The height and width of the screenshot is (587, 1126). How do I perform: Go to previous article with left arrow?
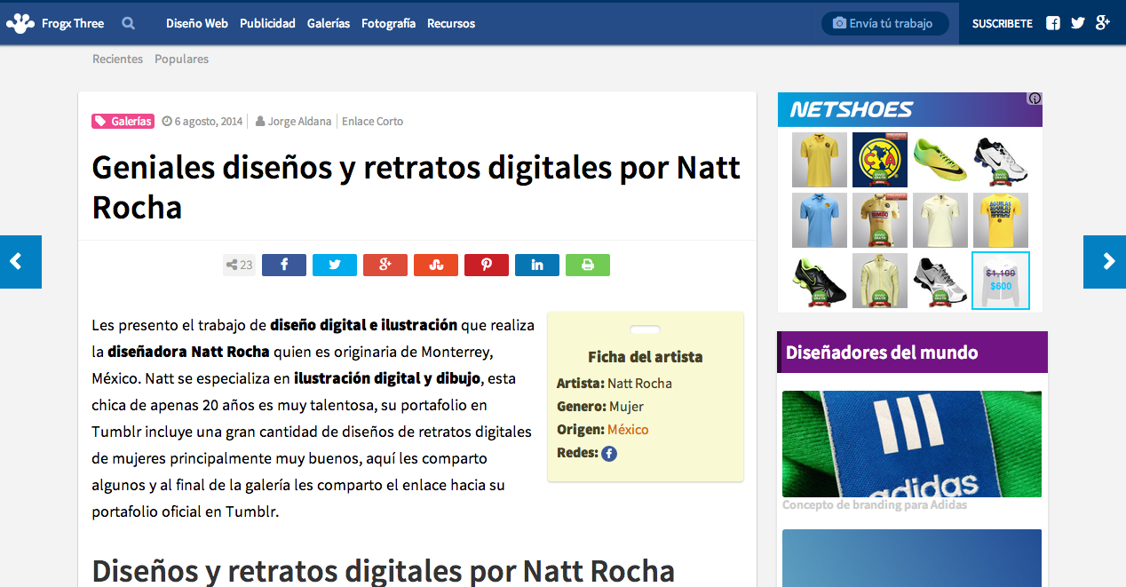(20, 262)
